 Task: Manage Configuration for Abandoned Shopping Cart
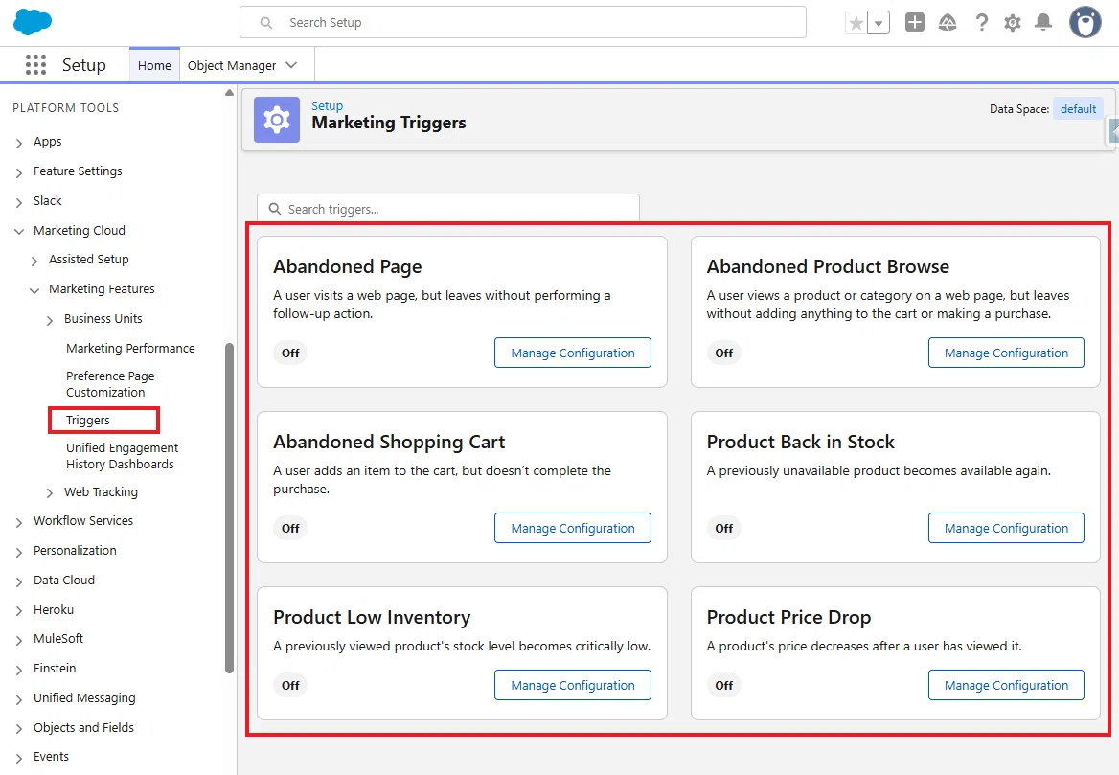point(572,528)
